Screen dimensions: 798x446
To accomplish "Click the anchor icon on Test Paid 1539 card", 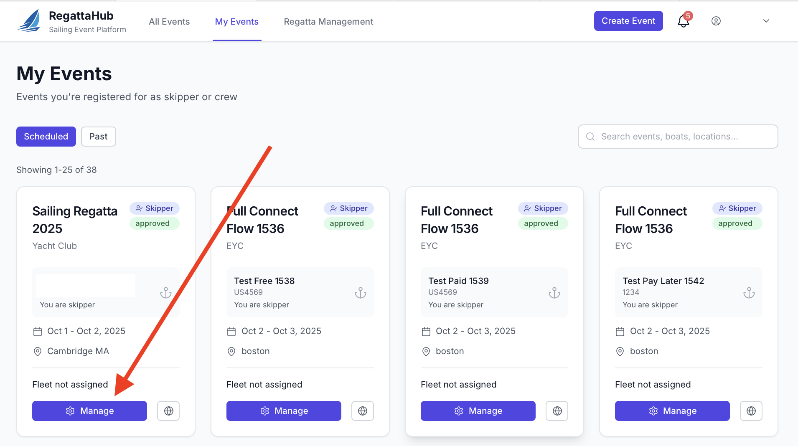I will (x=554, y=292).
